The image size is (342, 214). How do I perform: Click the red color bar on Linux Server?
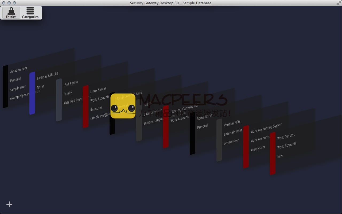point(85,106)
